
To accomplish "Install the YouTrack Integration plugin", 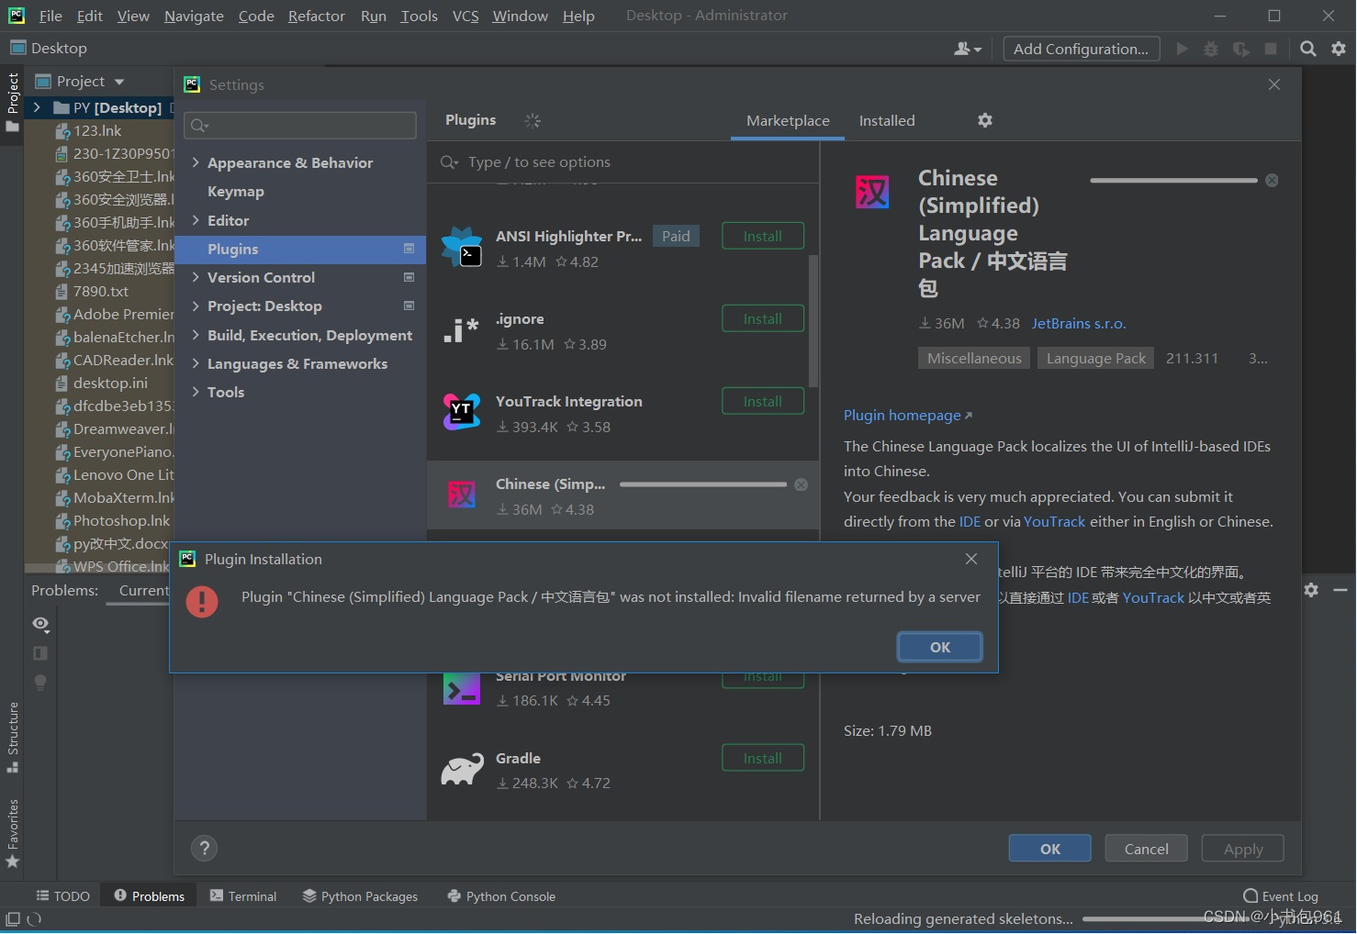I will [763, 401].
